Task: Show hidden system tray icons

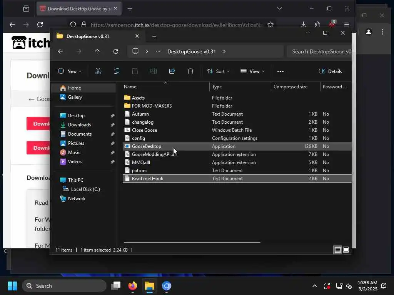Action: pos(315,286)
